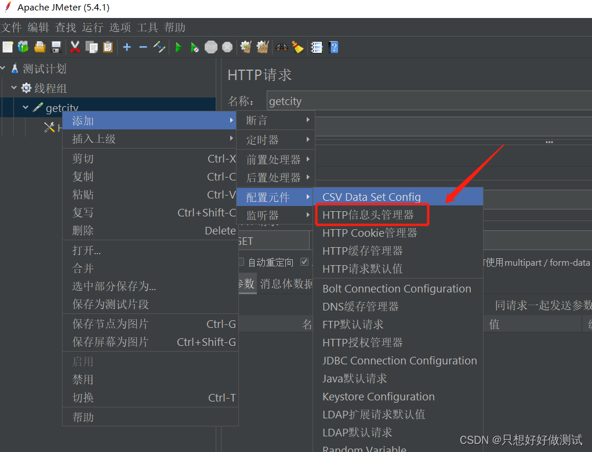This screenshot has width=592, height=452.
Task: Open the 查找 menu
Action: click(66, 27)
